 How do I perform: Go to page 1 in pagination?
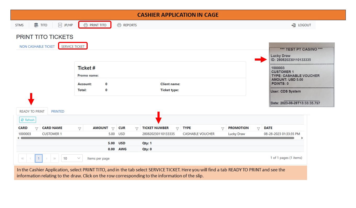38,158
